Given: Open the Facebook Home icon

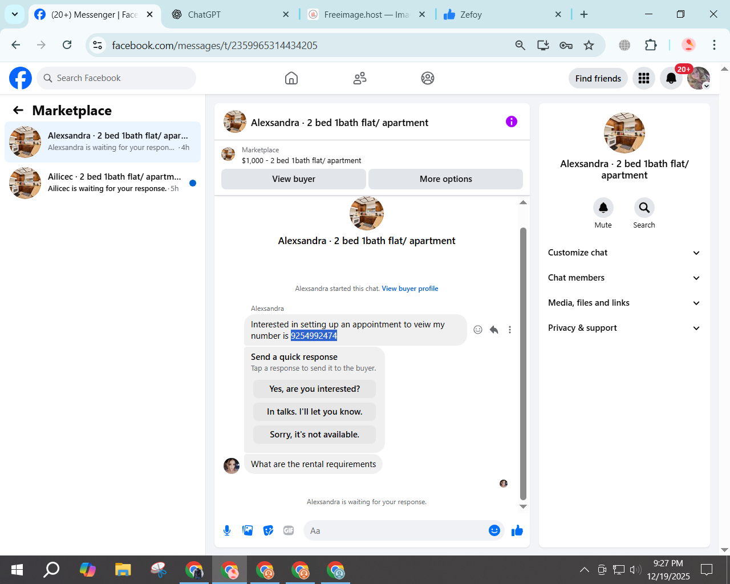Looking at the screenshot, I should [x=291, y=78].
